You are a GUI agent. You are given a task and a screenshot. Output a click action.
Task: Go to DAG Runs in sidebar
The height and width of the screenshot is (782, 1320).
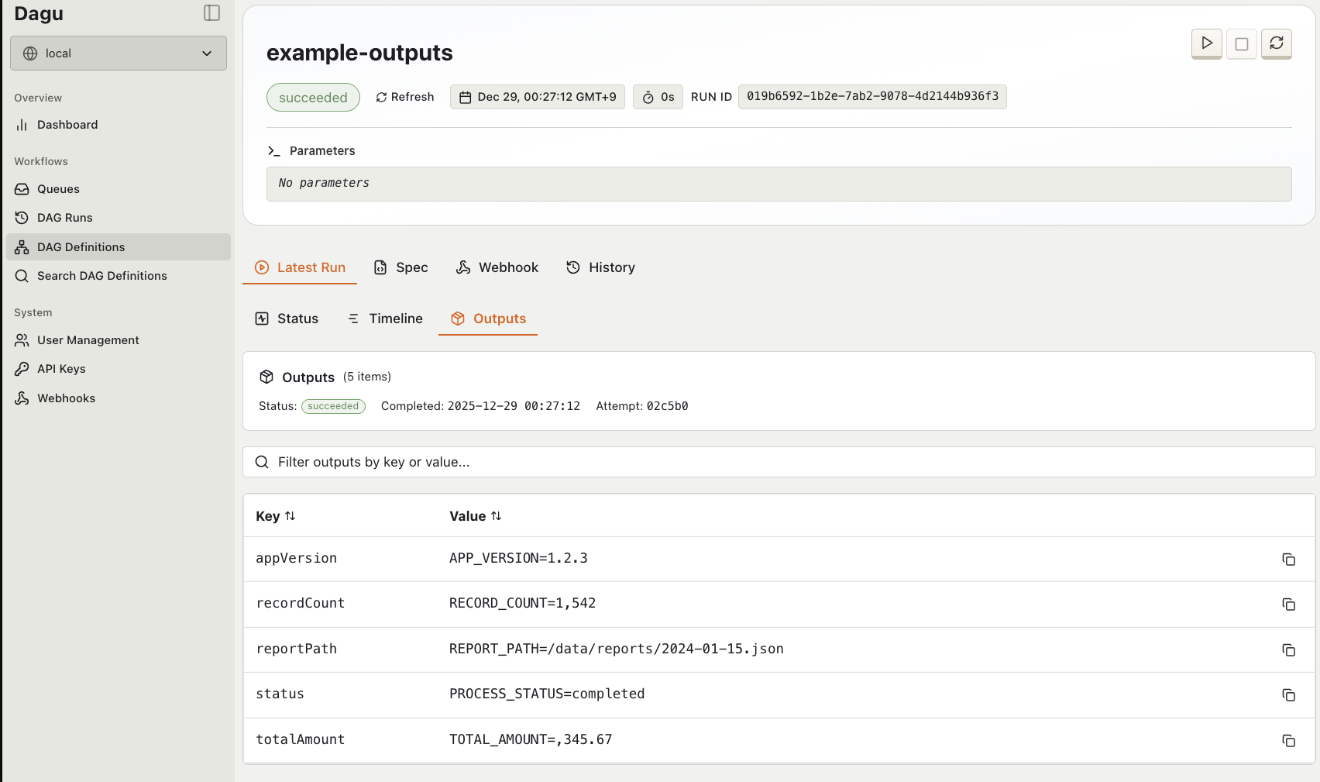click(x=64, y=218)
